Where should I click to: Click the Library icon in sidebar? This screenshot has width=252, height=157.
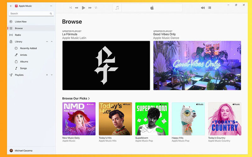pyautogui.click(x=11, y=42)
